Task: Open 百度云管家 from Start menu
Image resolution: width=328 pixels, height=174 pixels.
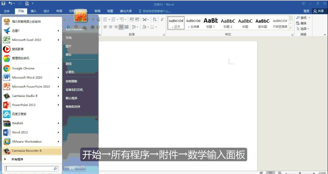Action: click(x=32, y=114)
